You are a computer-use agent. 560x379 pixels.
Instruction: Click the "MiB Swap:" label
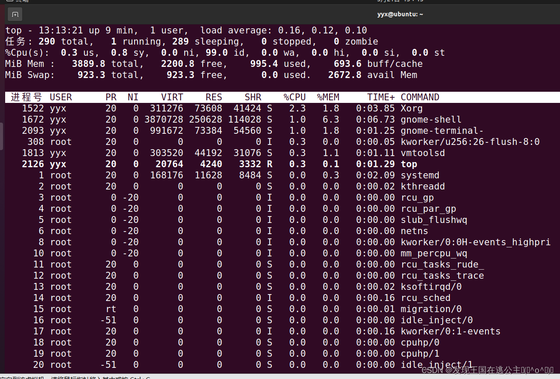(30, 75)
